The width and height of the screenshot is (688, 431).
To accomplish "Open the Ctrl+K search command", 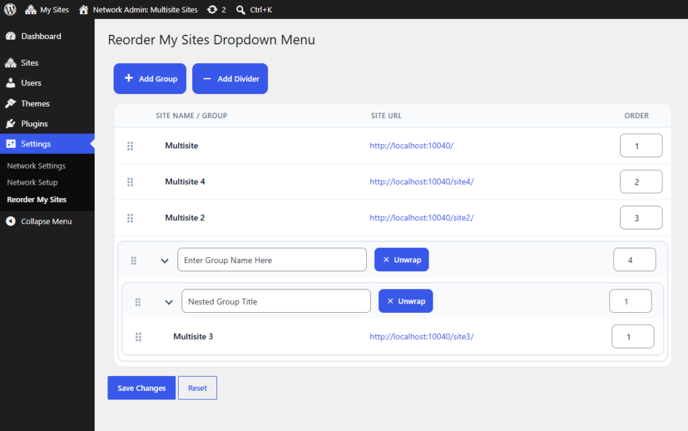I will pos(254,9).
